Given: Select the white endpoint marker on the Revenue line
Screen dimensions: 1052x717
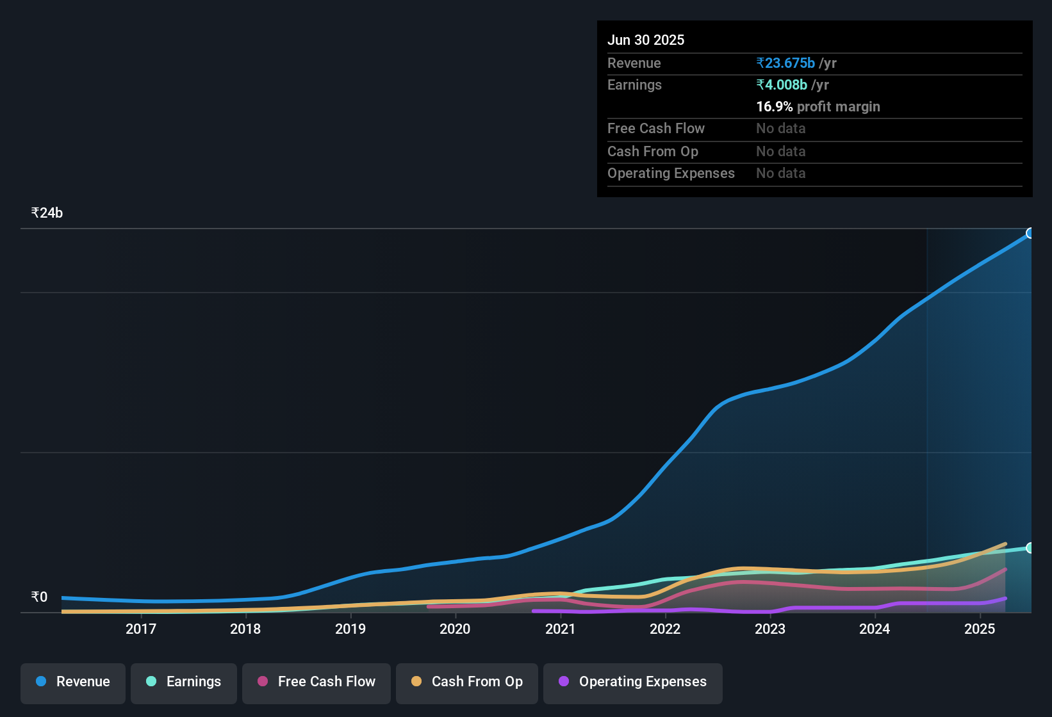Looking at the screenshot, I should coord(1030,233).
